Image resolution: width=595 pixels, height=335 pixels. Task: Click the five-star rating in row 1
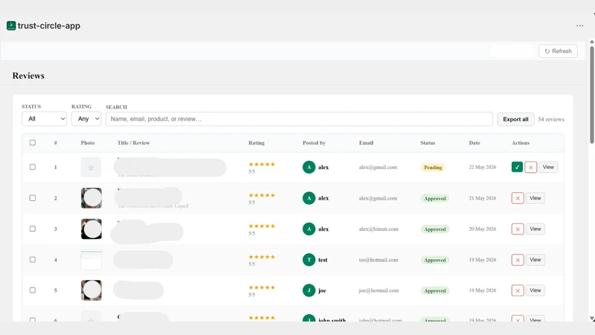pos(262,164)
